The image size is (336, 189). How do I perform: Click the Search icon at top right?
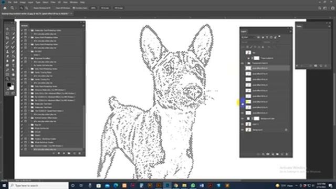point(320,8)
